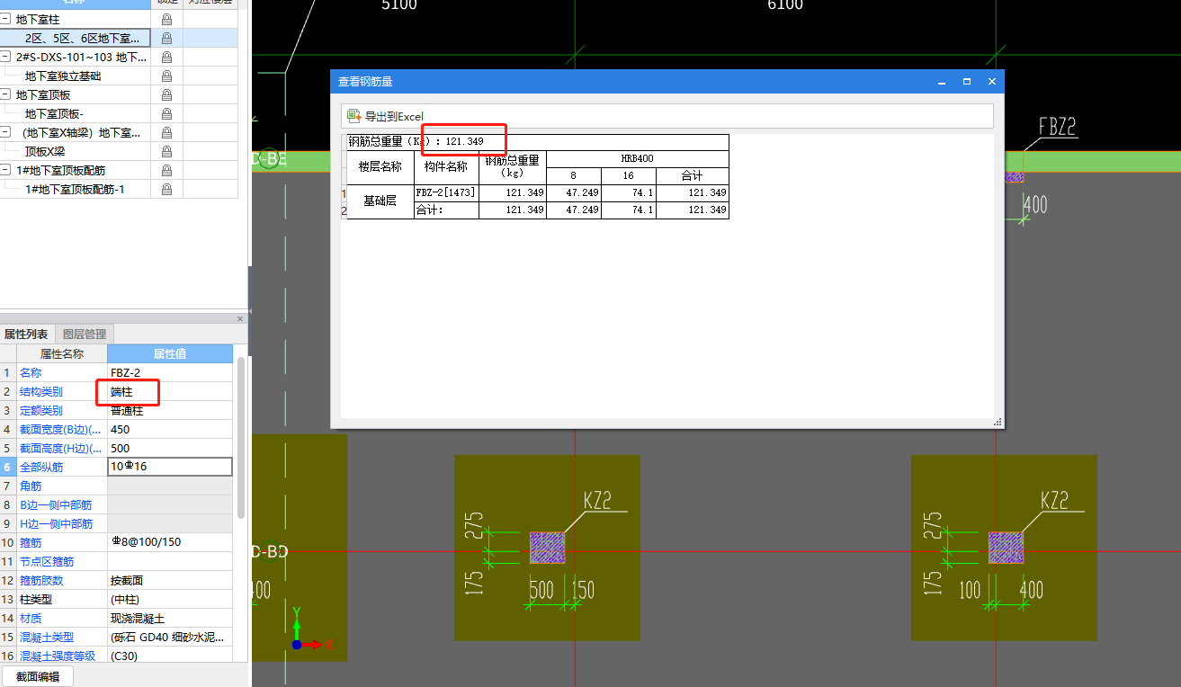Click the 结构类别 value 端柱
1181x687 pixels.
click(x=170, y=391)
